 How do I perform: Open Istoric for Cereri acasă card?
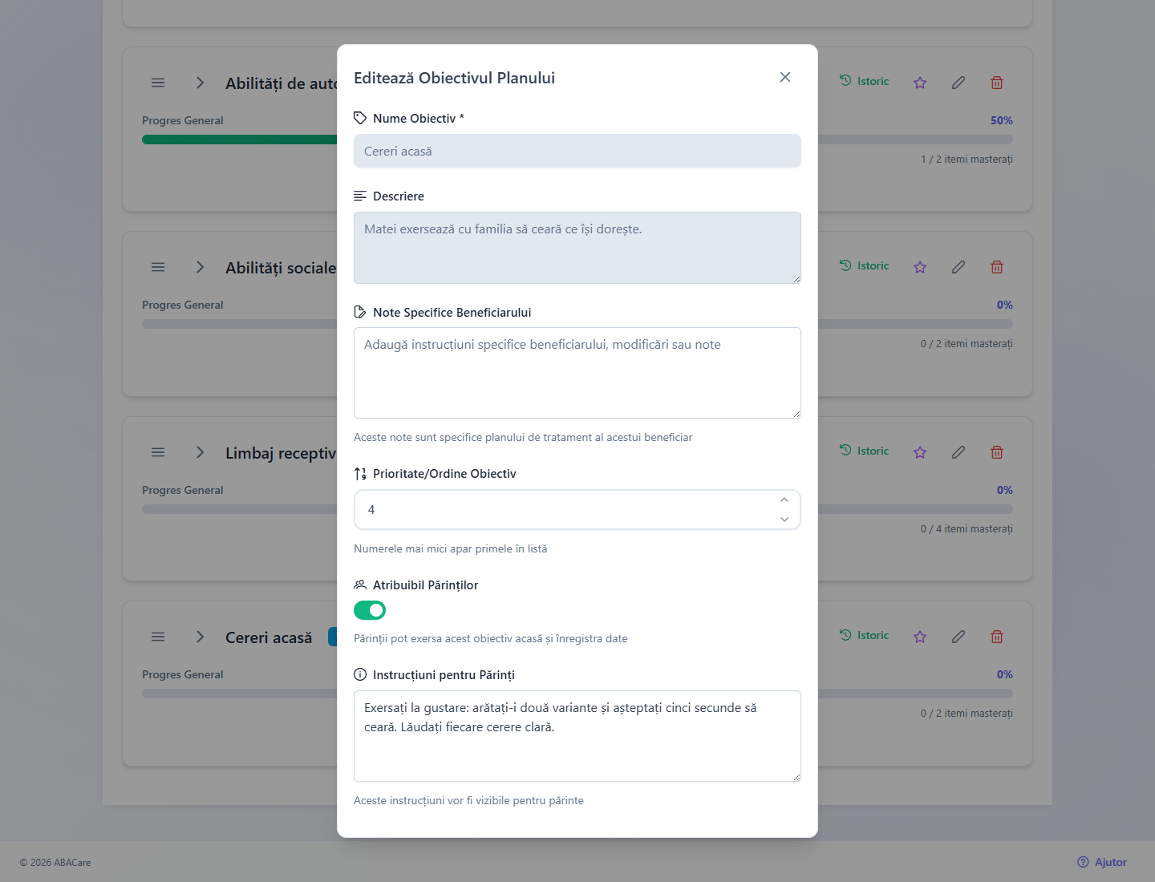pyautogui.click(x=864, y=635)
